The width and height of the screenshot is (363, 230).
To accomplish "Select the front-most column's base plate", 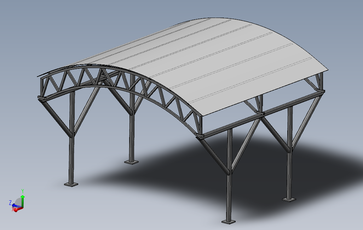I will pos(229,222).
